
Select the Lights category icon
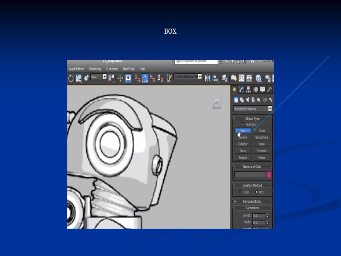click(248, 100)
